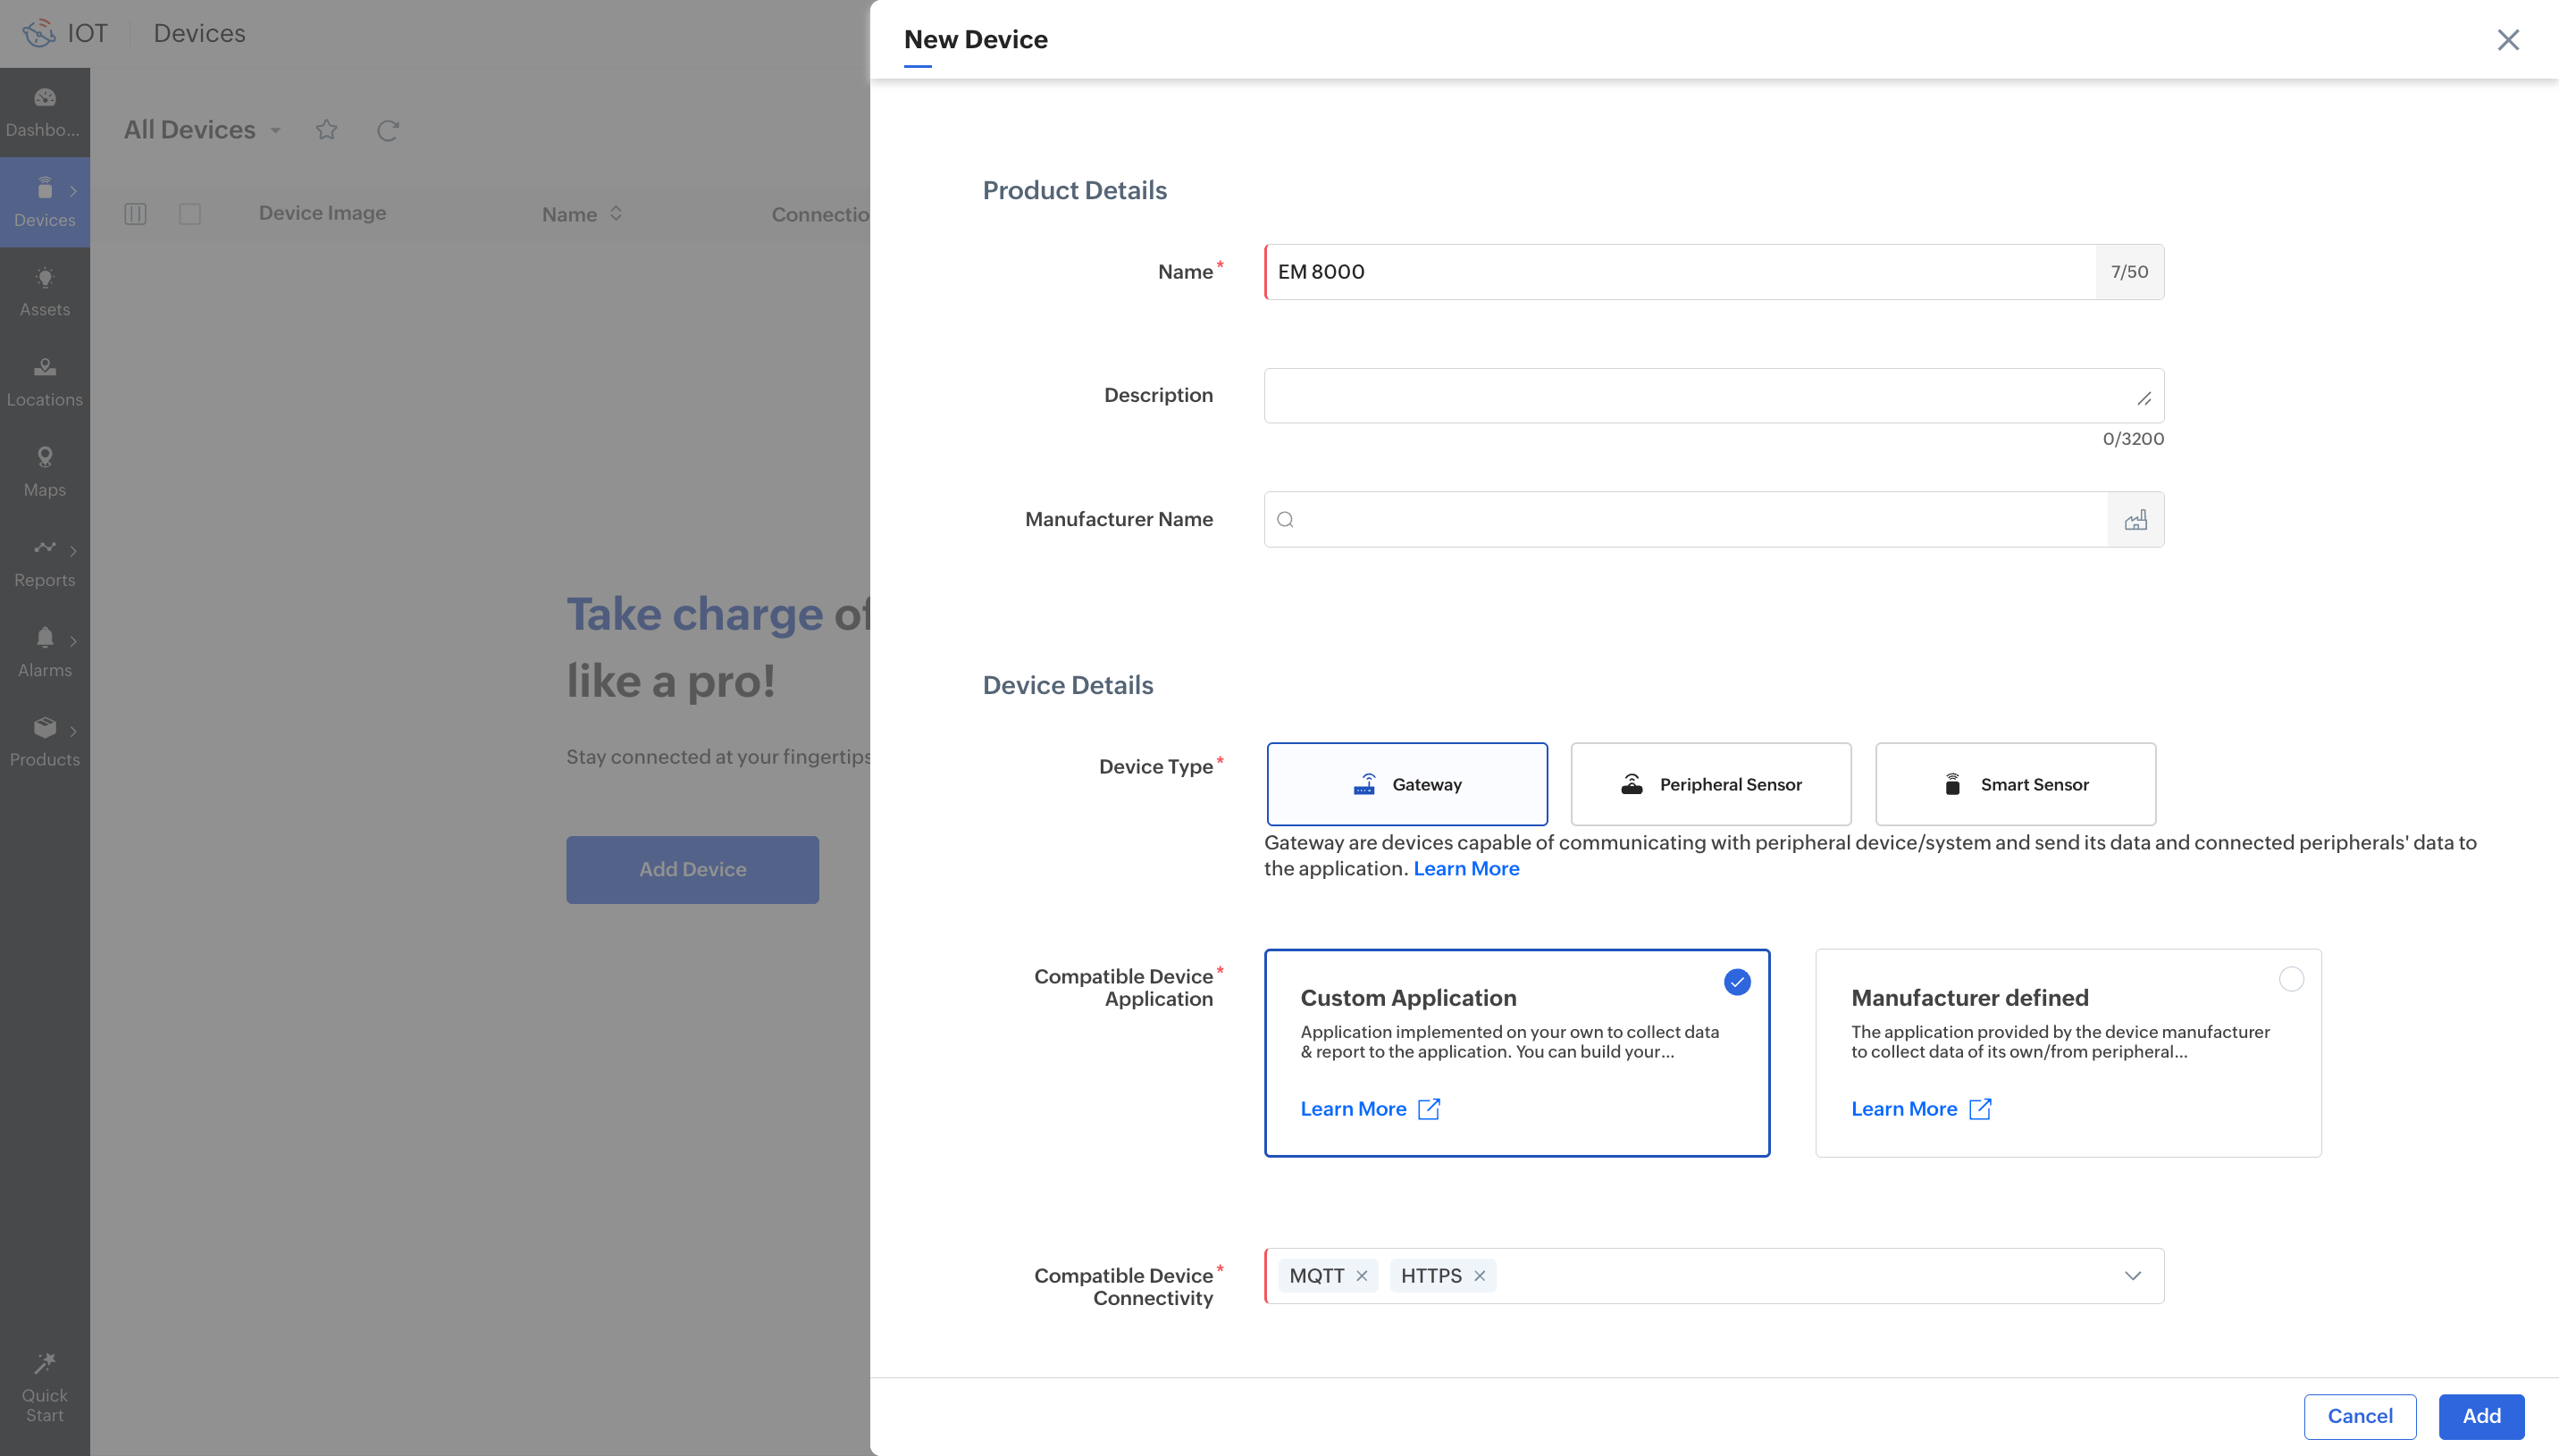Click the blue Add button
The image size is (2559, 1456).
2481,1415
